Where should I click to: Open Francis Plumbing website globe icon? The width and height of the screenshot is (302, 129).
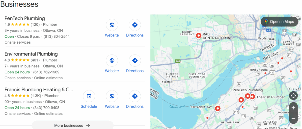tap(112, 96)
